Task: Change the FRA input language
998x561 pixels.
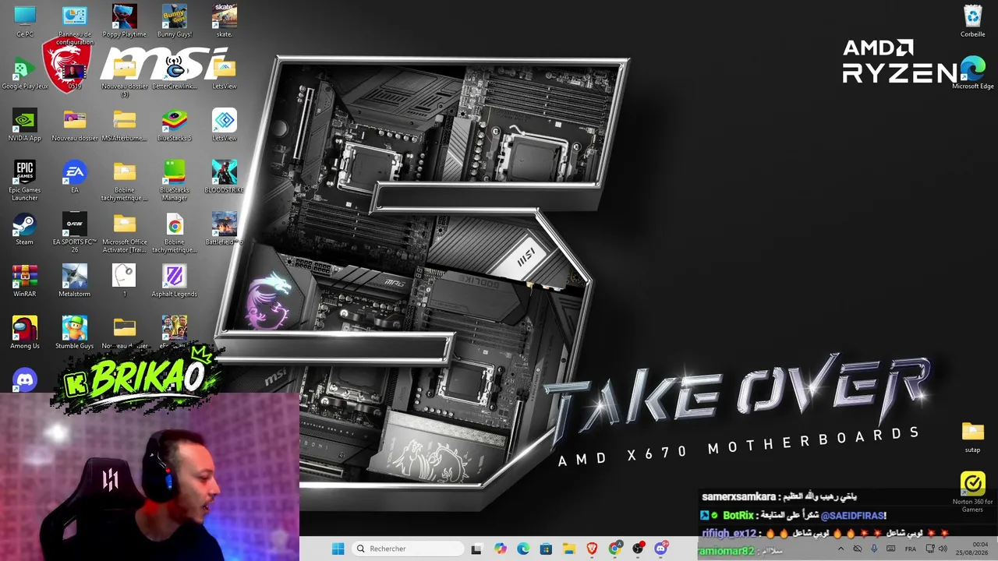Action: [911, 549]
